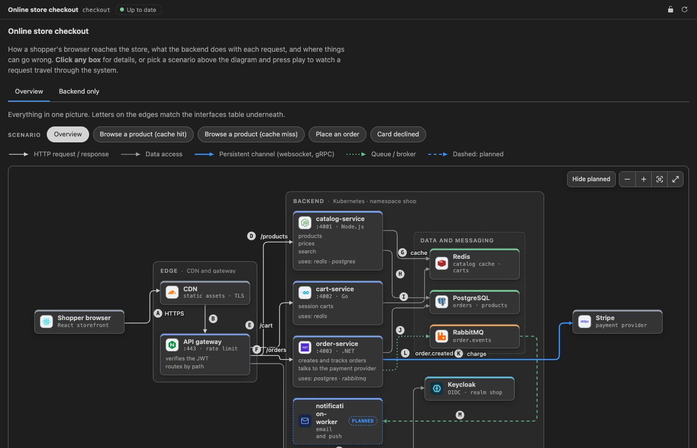Click the CDN static assets node
Screen dimensions: 697x448
pyautogui.click(x=205, y=293)
